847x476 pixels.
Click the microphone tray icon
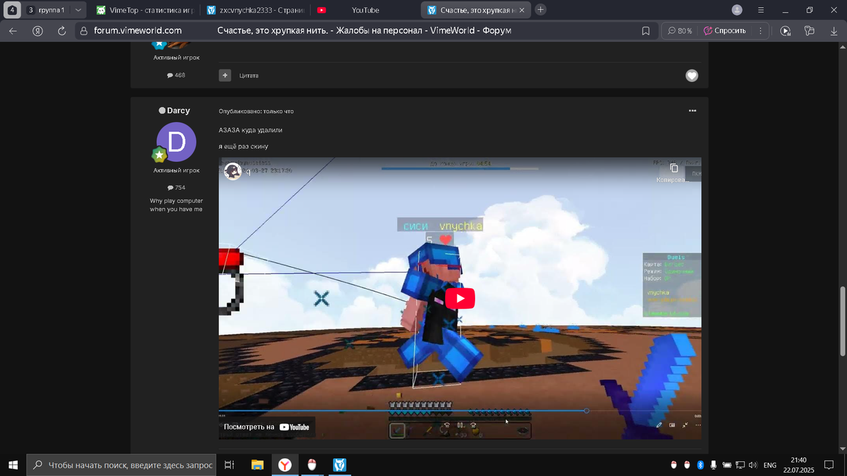click(x=713, y=465)
